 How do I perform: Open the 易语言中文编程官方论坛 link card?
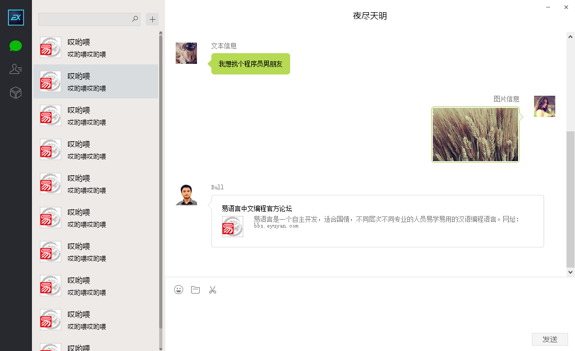click(377, 221)
